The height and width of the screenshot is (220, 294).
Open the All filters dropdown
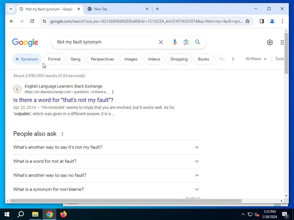click(x=256, y=59)
